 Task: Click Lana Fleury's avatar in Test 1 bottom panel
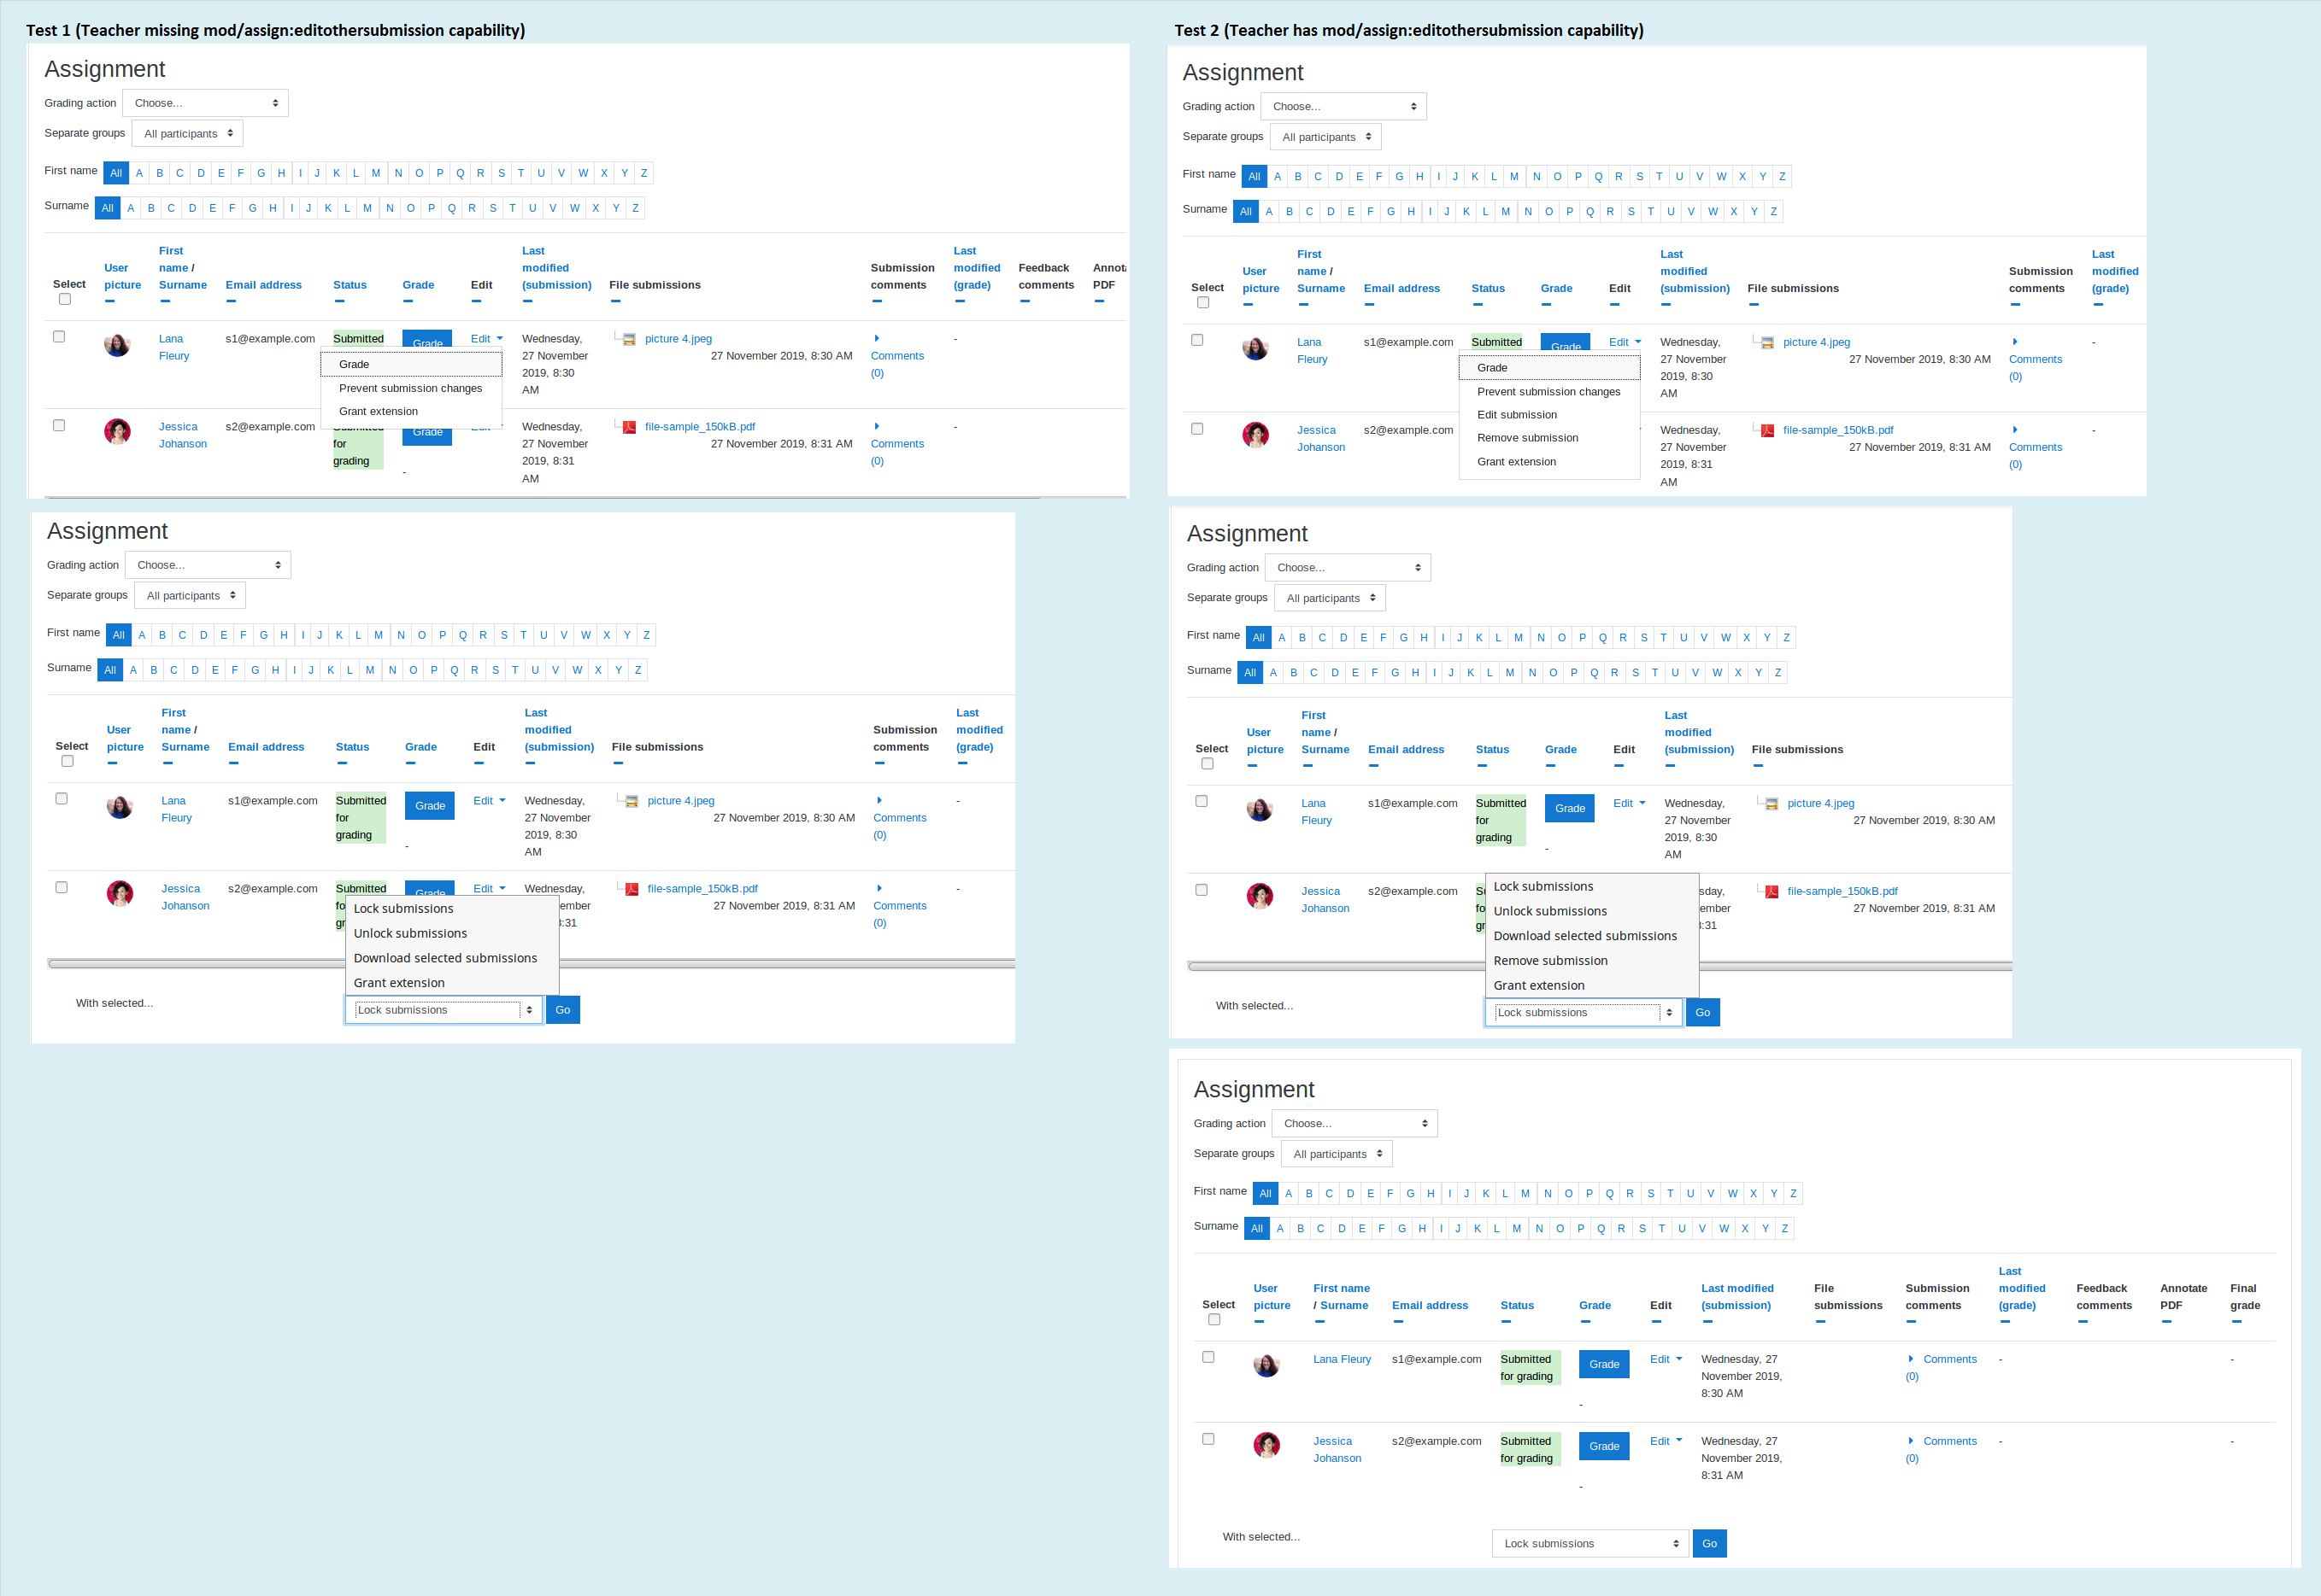[120, 807]
